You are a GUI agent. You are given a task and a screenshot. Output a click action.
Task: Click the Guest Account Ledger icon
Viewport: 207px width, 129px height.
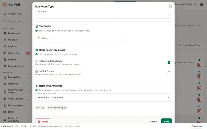[5, 91]
